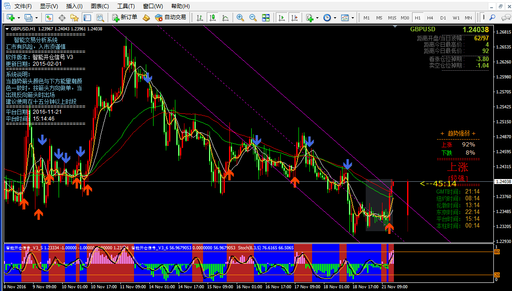The width and height of the screenshot is (512, 291).
Task: Expand the templates dropdown arrow
Action: coord(353,18)
